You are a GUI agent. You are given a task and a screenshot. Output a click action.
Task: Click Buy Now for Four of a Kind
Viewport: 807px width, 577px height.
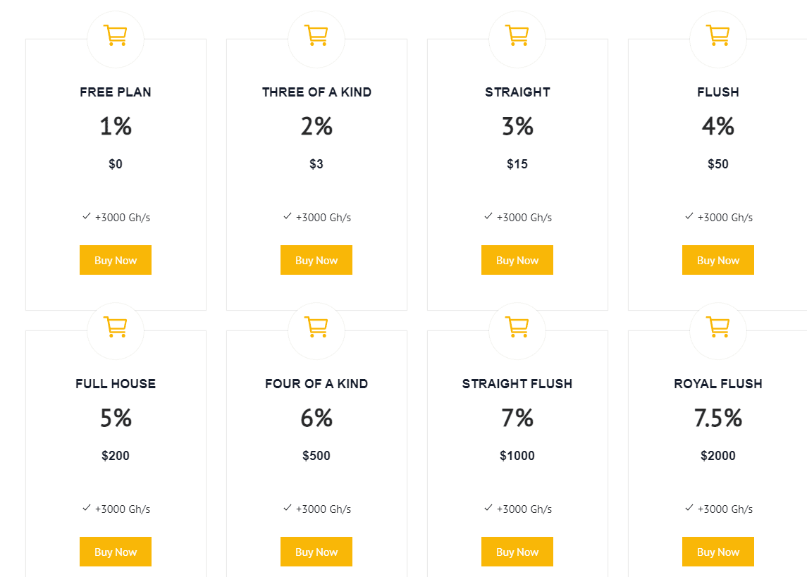tap(316, 552)
